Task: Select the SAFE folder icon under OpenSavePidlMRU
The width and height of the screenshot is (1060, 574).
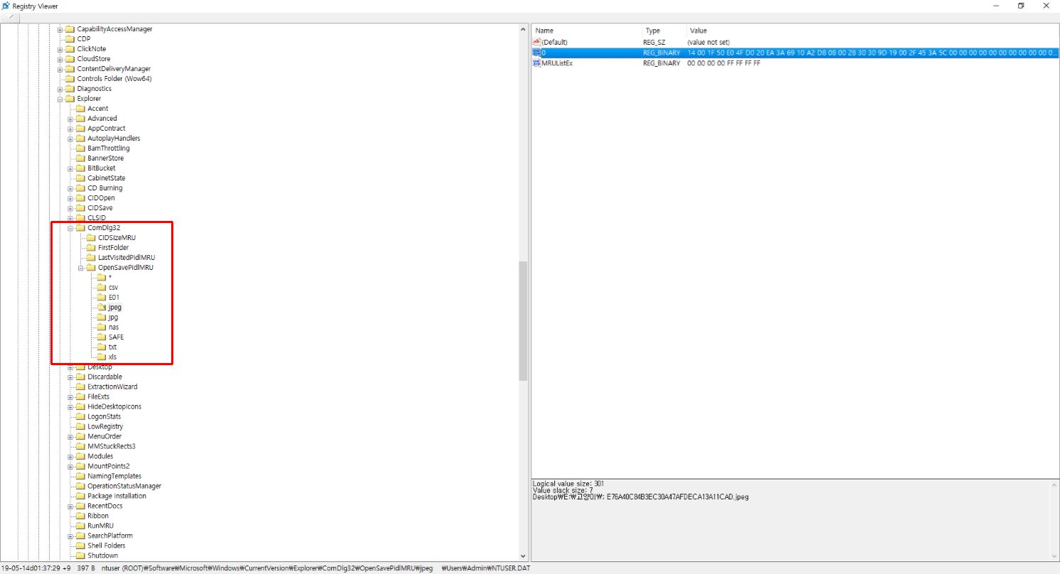Action: coord(101,337)
